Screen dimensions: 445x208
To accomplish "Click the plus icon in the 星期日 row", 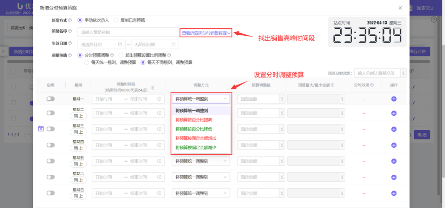I will click(x=393, y=193).
